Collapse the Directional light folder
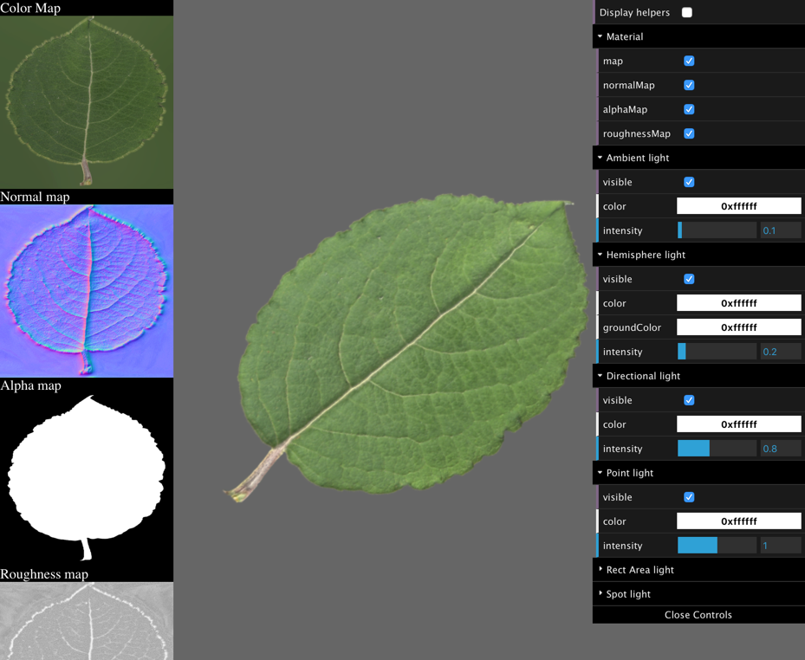 [698, 376]
